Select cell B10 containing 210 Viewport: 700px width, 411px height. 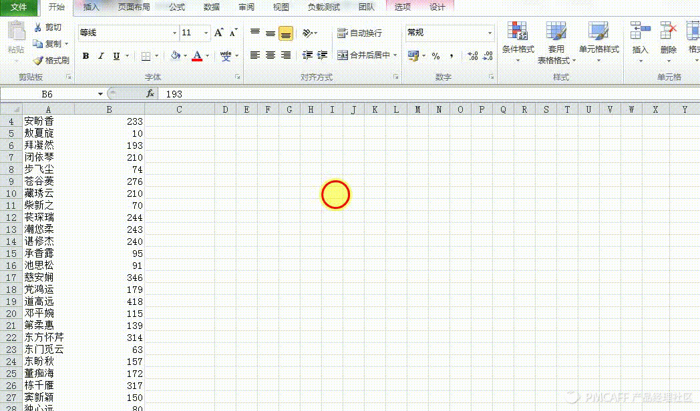(110, 193)
